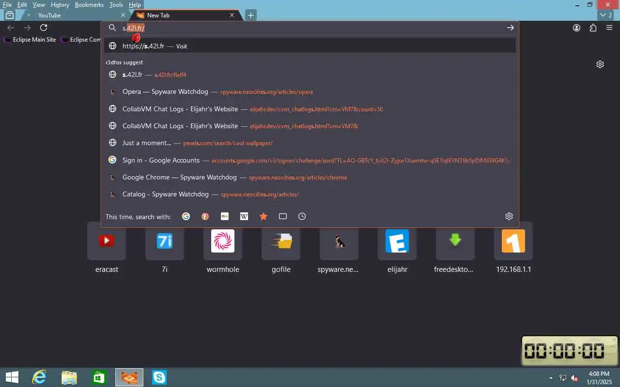Image resolution: width=620 pixels, height=387 pixels.
Task: Open the Edit menu
Action: click(22, 4)
